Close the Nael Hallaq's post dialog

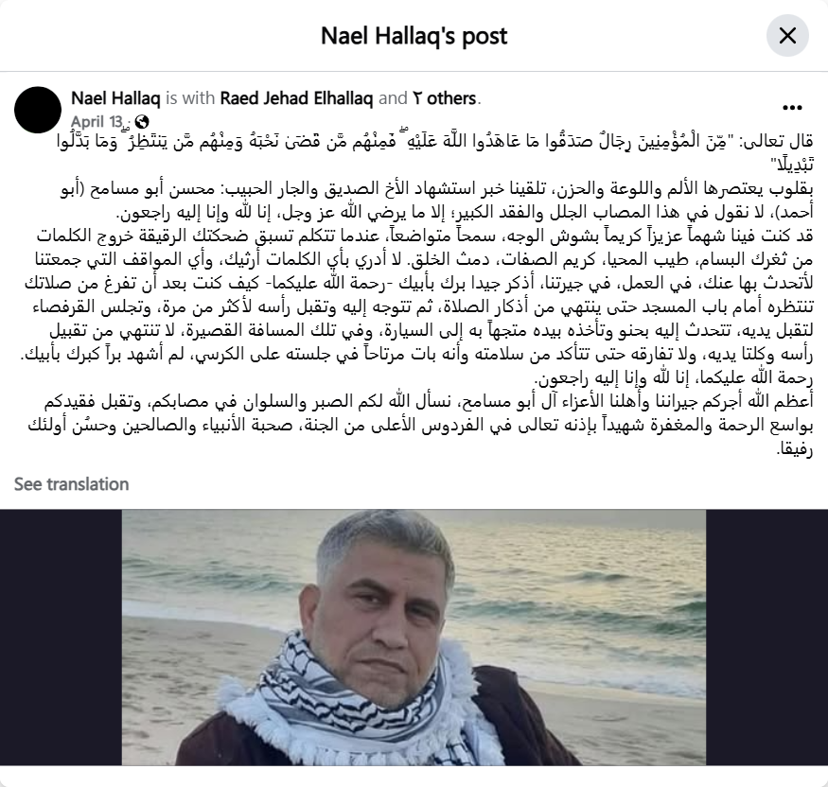click(787, 36)
